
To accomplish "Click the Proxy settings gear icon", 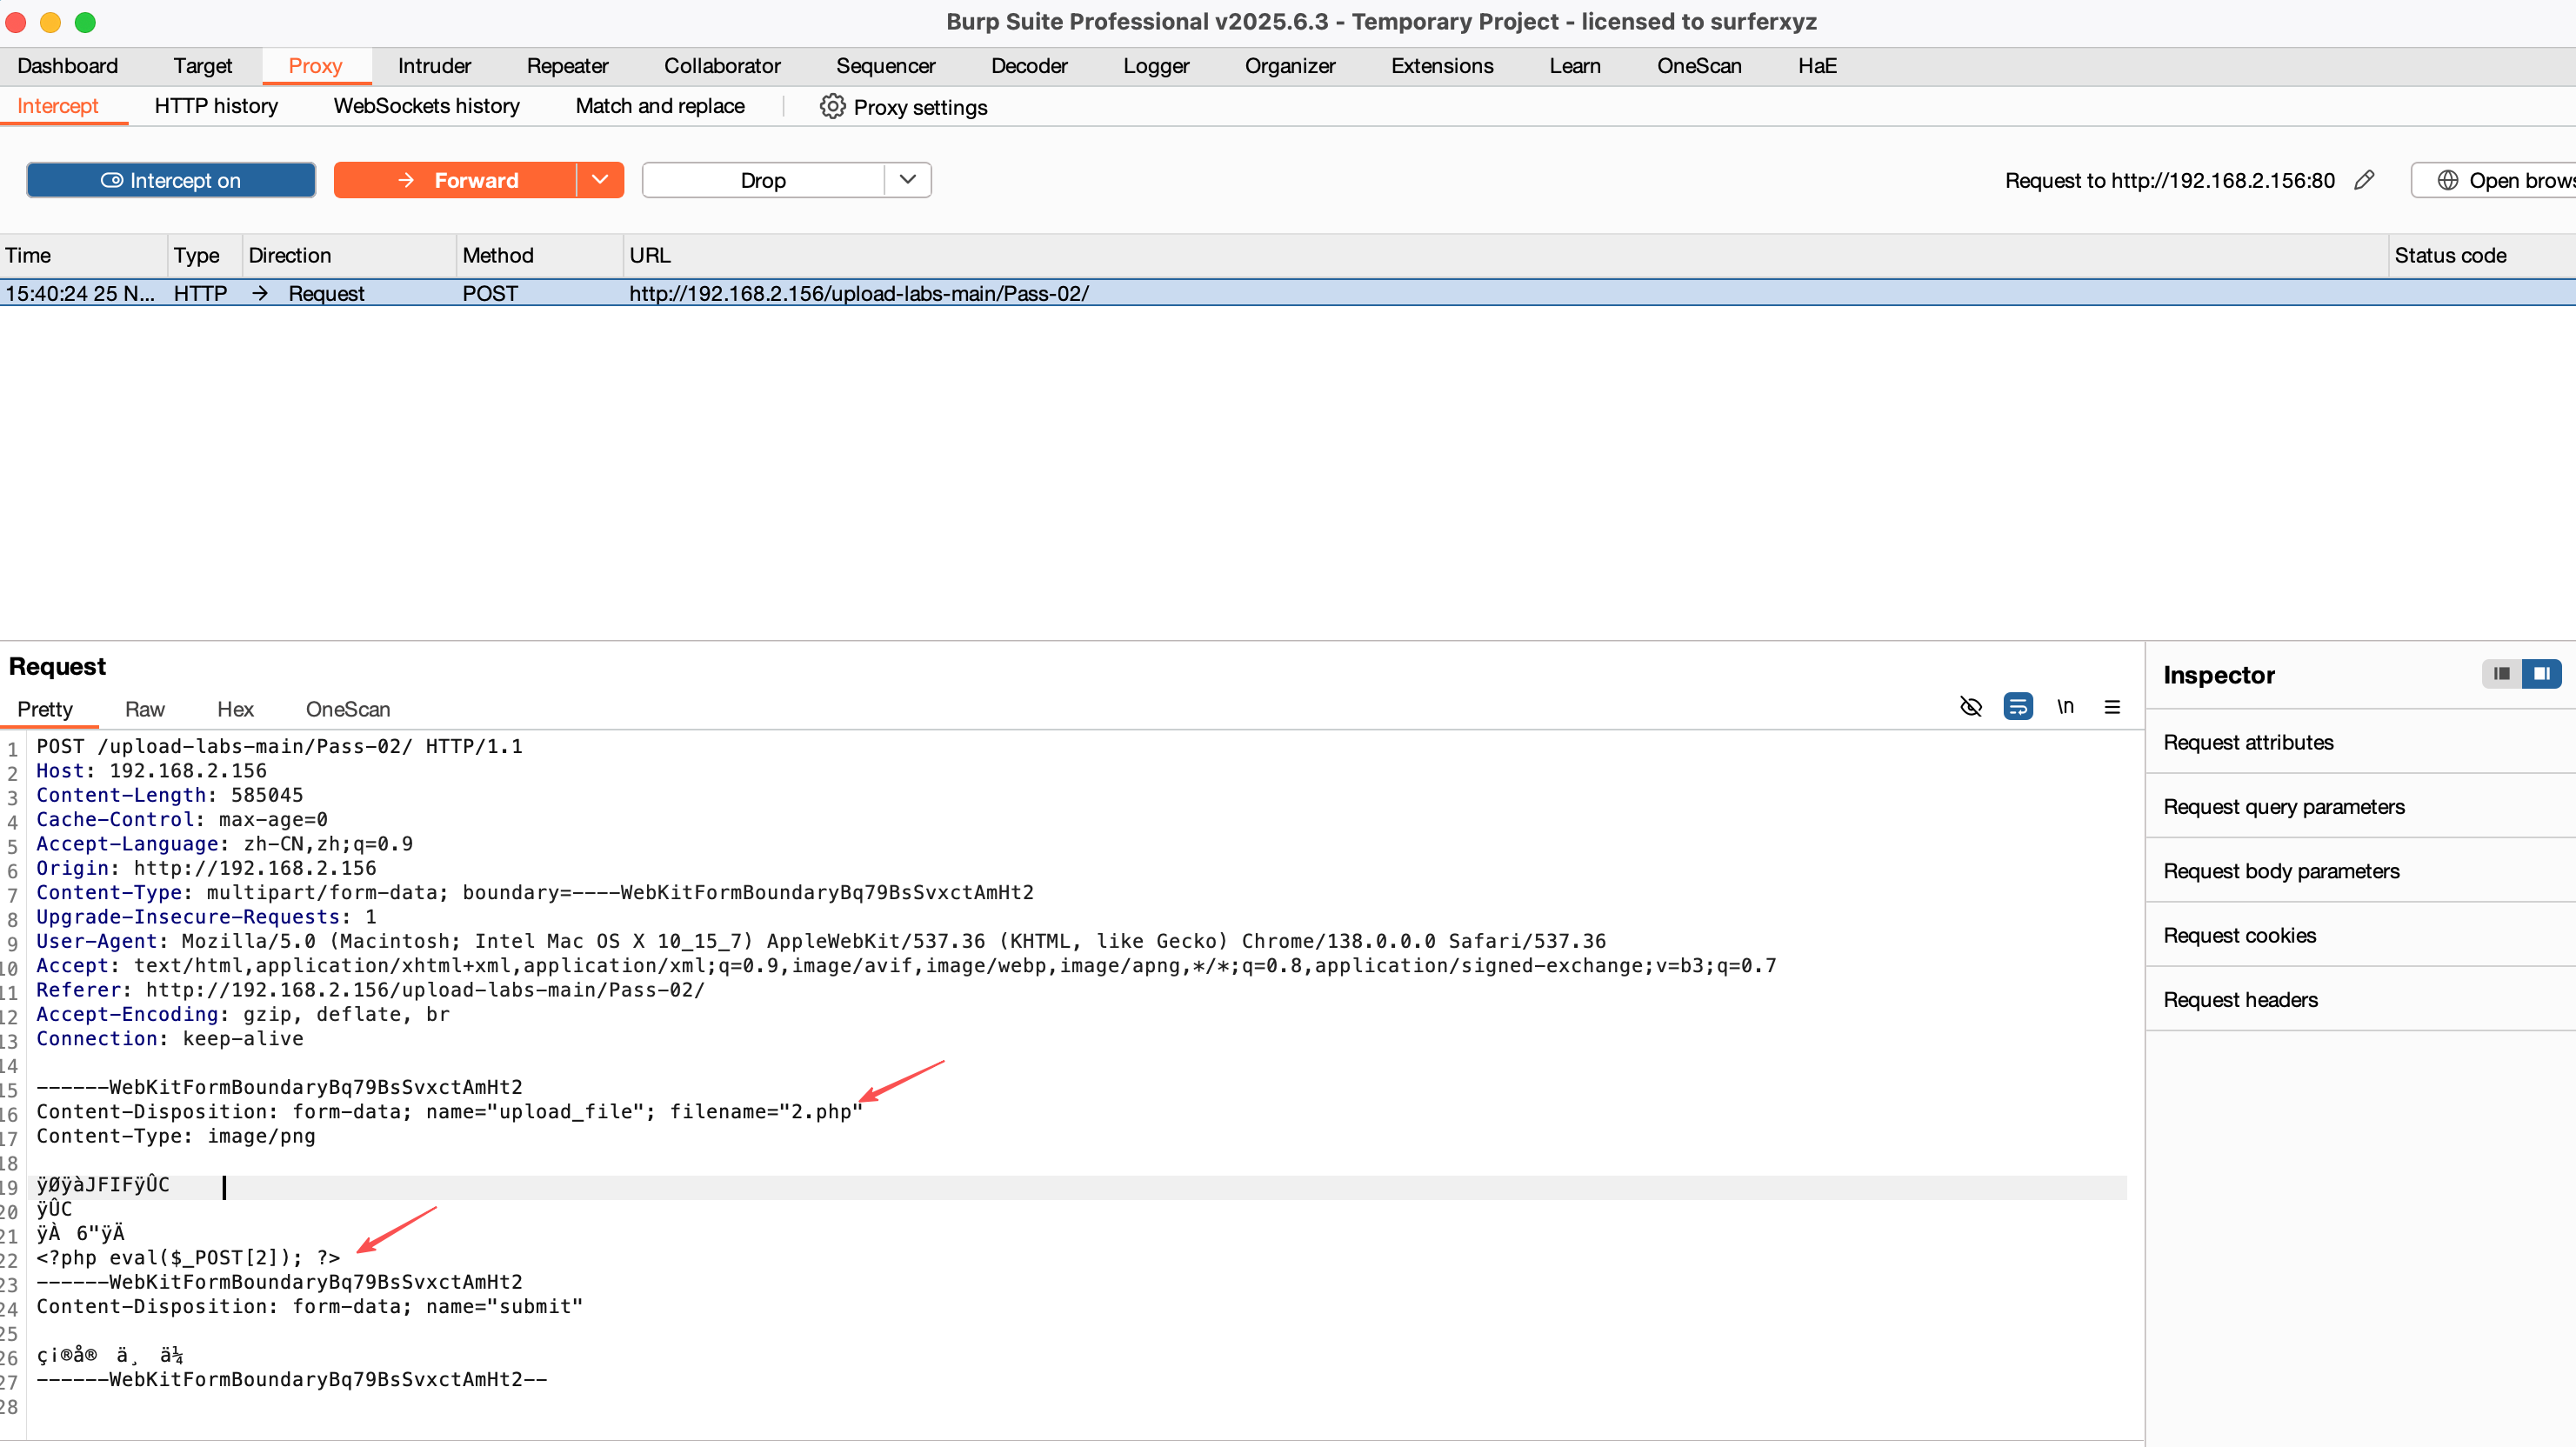I will tap(832, 106).
